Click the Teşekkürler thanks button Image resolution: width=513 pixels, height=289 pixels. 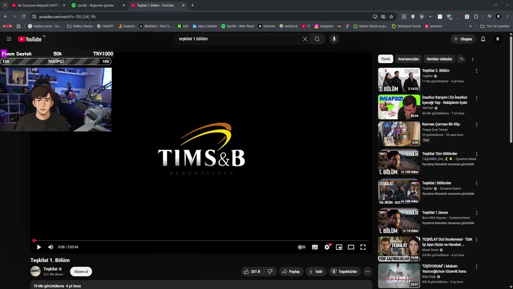[x=344, y=272]
